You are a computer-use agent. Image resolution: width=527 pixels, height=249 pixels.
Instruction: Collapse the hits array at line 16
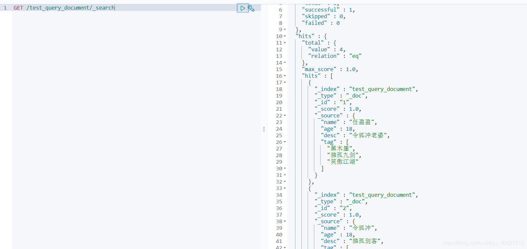click(x=285, y=76)
